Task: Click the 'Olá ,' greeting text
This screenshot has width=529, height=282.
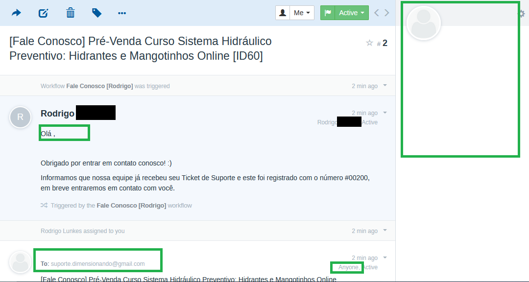Action: pos(48,134)
